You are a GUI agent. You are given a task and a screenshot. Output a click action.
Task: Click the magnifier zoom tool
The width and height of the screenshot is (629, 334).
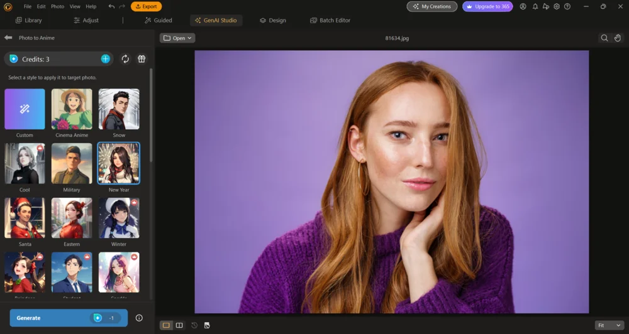604,38
